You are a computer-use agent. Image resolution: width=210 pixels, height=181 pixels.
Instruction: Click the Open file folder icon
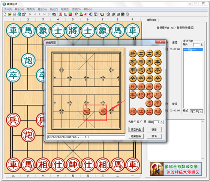pos(9,14)
